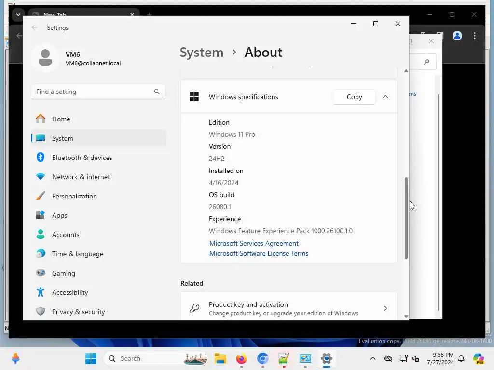This screenshot has width=494, height=370.
Task: Click the cloud sync off tray icon
Action: pos(388,358)
